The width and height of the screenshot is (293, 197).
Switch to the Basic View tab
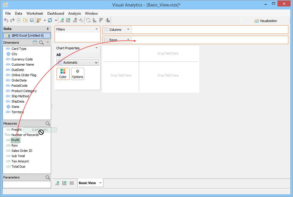tap(87, 183)
